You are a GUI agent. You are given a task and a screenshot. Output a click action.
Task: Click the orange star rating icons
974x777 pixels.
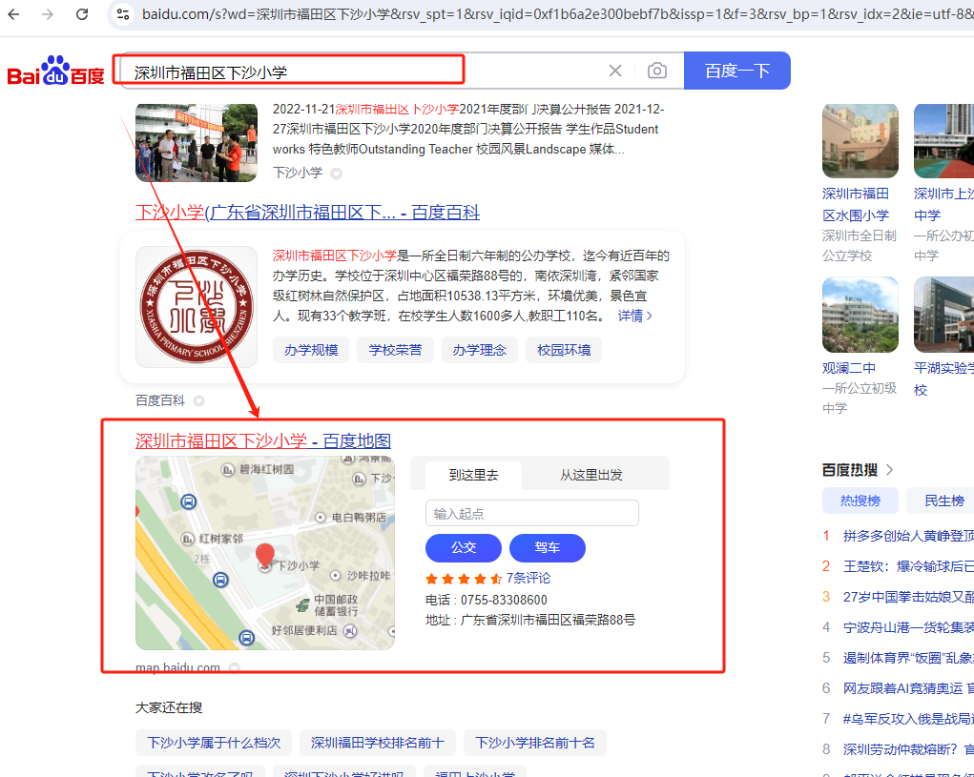tap(464, 579)
